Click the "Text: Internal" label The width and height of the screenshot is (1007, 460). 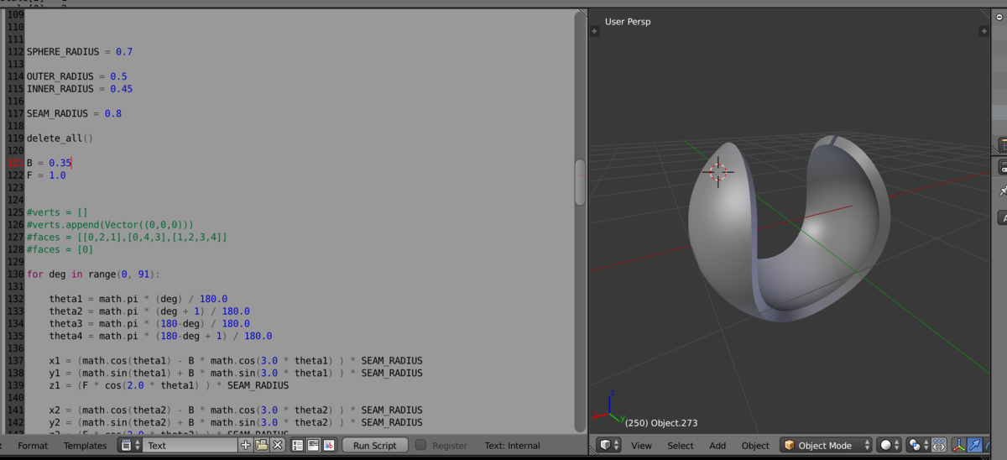512,446
